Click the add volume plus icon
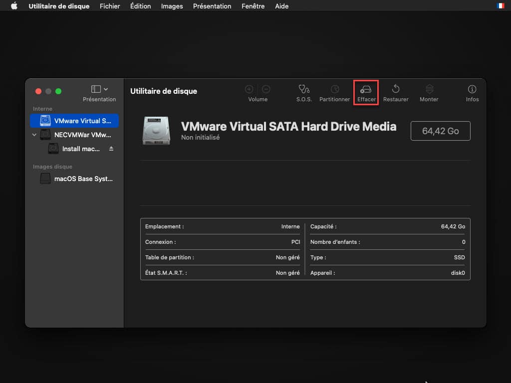This screenshot has width=511, height=383. pyautogui.click(x=250, y=89)
